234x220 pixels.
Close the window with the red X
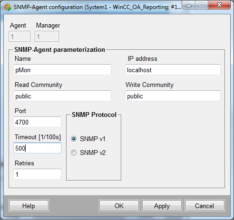[x=219, y=5]
